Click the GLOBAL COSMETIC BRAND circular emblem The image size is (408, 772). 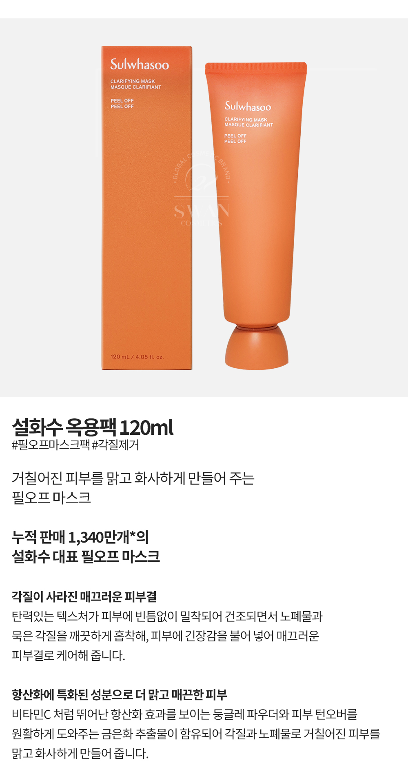point(201,171)
